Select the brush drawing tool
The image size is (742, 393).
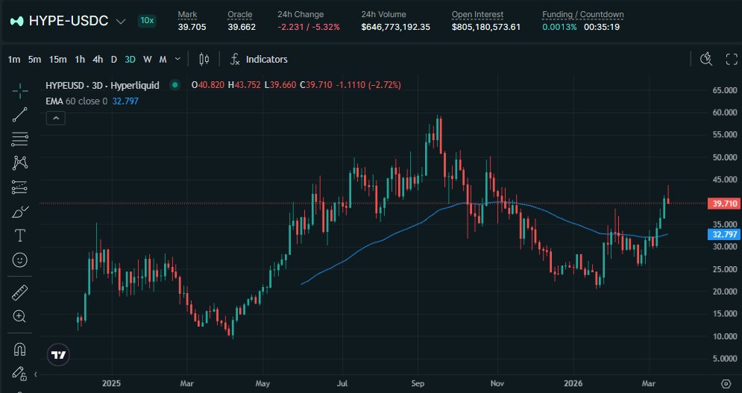tap(20, 212)
